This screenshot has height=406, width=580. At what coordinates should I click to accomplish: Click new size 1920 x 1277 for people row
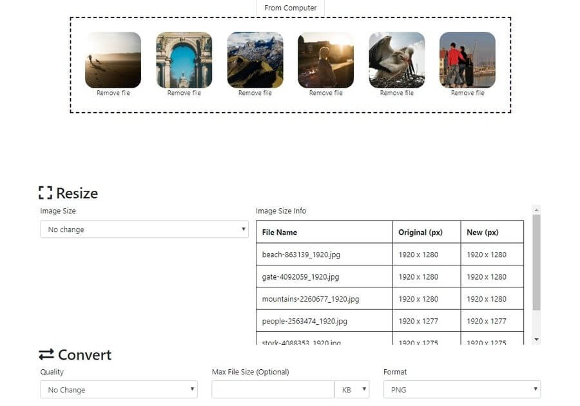tap(492, 321)
